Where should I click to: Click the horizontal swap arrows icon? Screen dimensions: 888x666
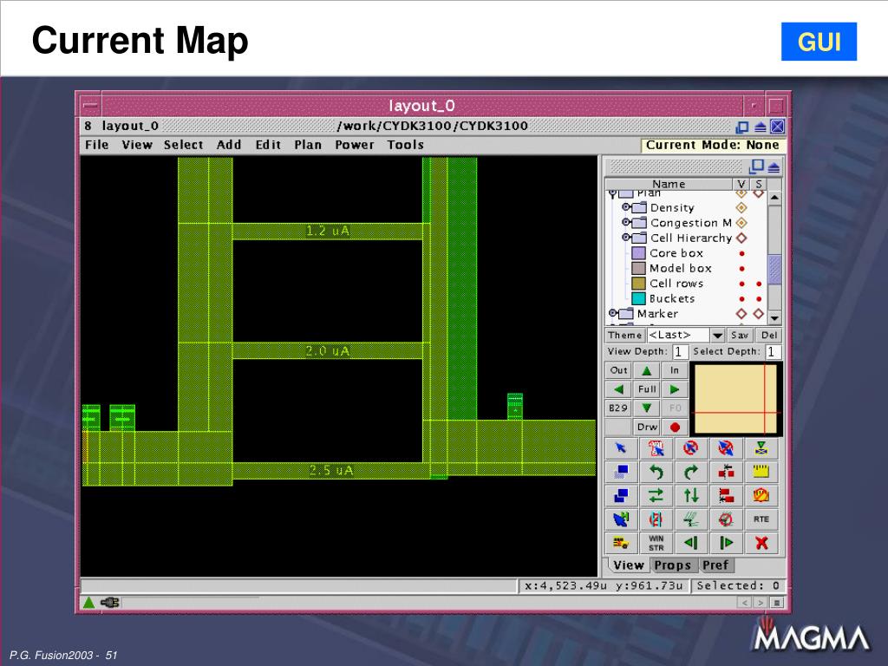656,495
